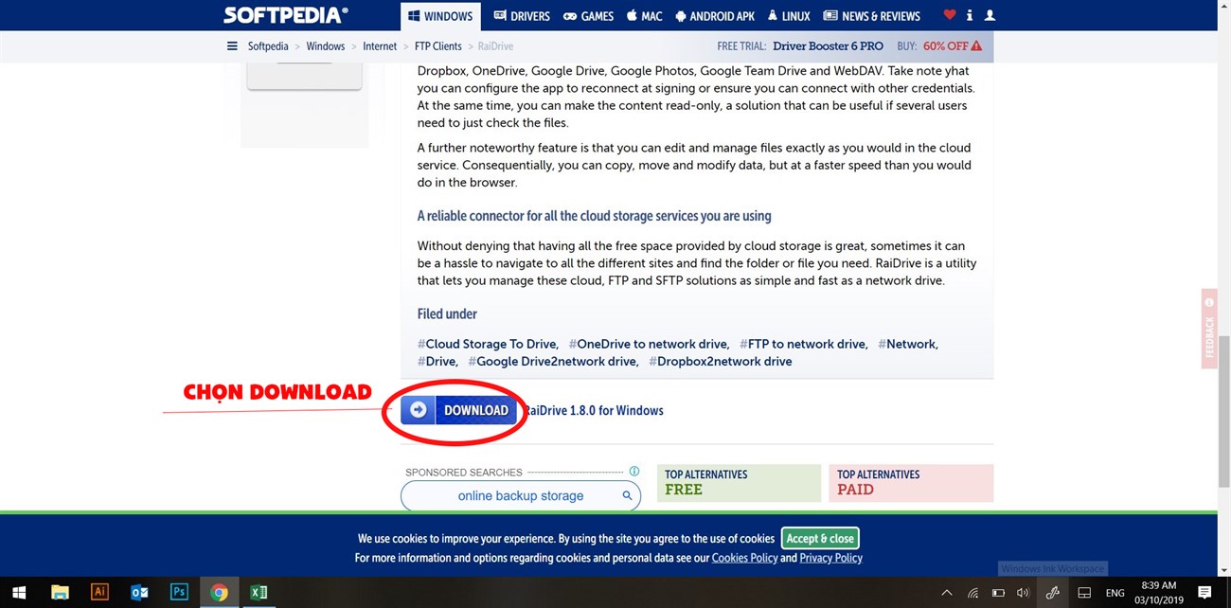1231x608 pixels.
Task: Show hidden system tray icons
Action: point(946,593)
